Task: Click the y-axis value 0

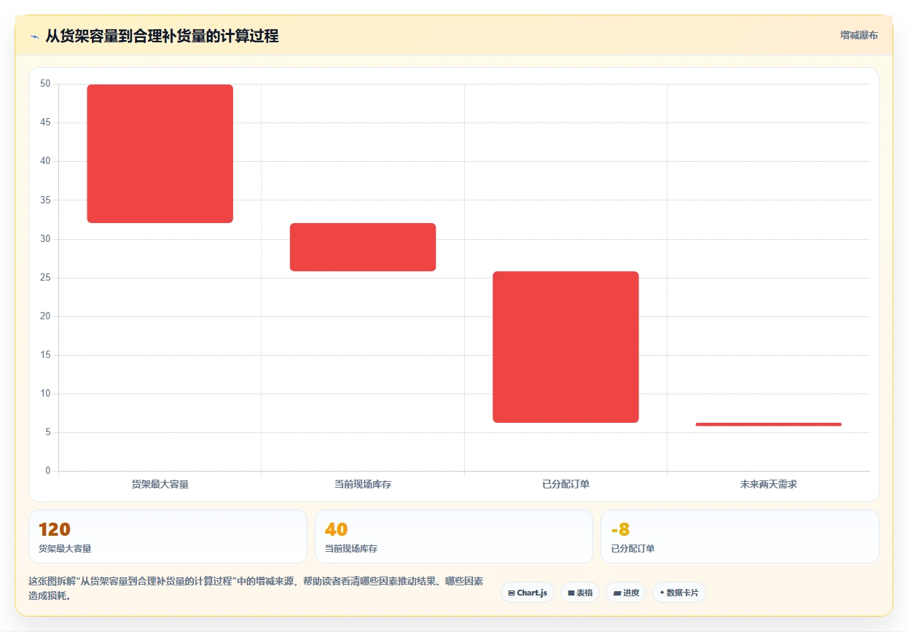Action: pos(48,471)
